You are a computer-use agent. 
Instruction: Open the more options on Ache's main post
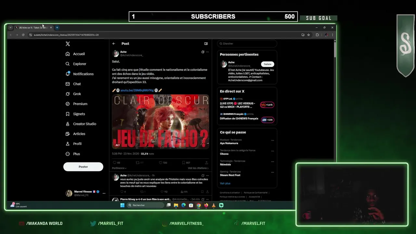[x=207, y=52]
